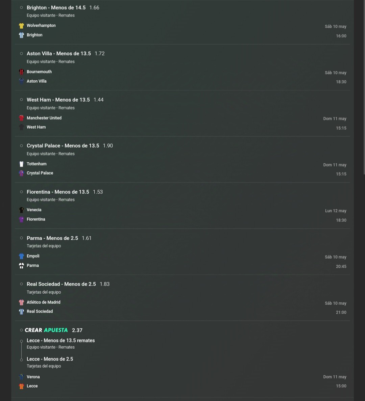Select the West Ham Menos de 13.5 radio circle
This screenshot has height=401, width=365.
pyautogui.click(x=22, y=100)
